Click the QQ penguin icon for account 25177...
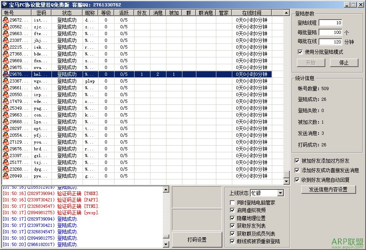The width and height of the screenshot is (366, 250). [x=6, y=162]
